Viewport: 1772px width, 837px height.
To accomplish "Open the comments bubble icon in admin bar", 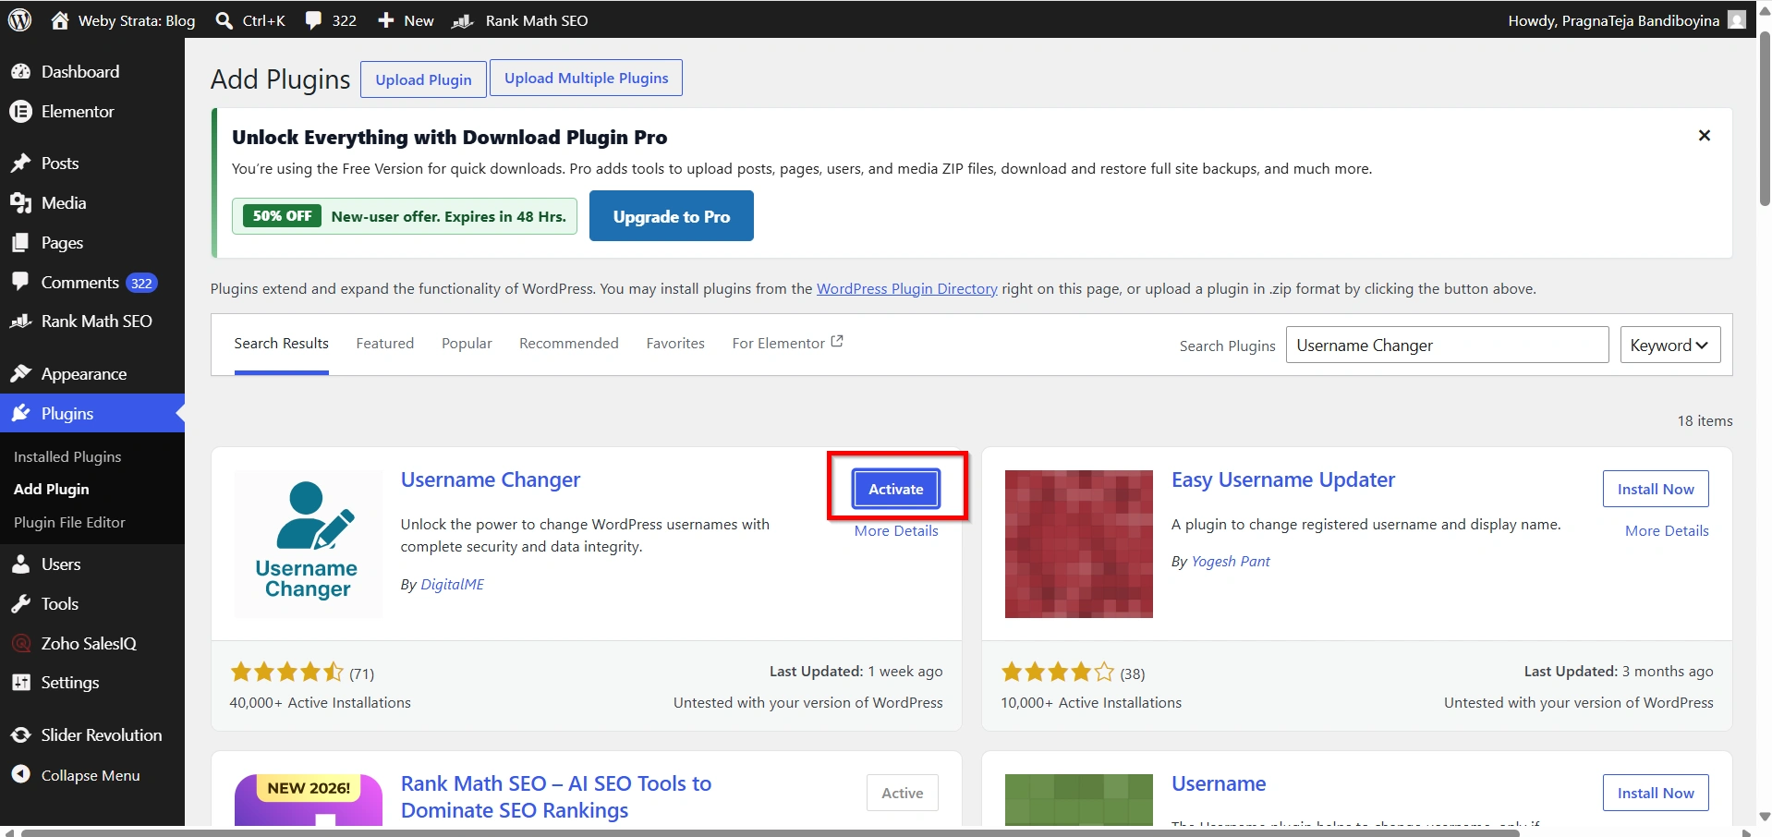I will [x=314, y=20].
